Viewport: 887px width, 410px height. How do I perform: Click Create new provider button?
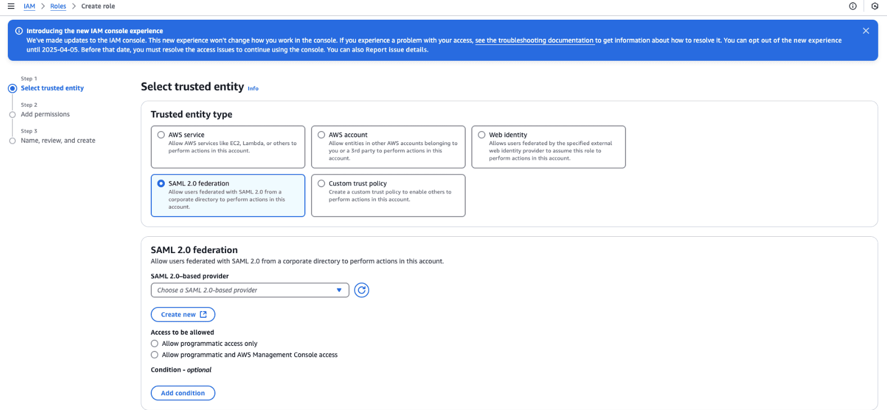[183, 314]
